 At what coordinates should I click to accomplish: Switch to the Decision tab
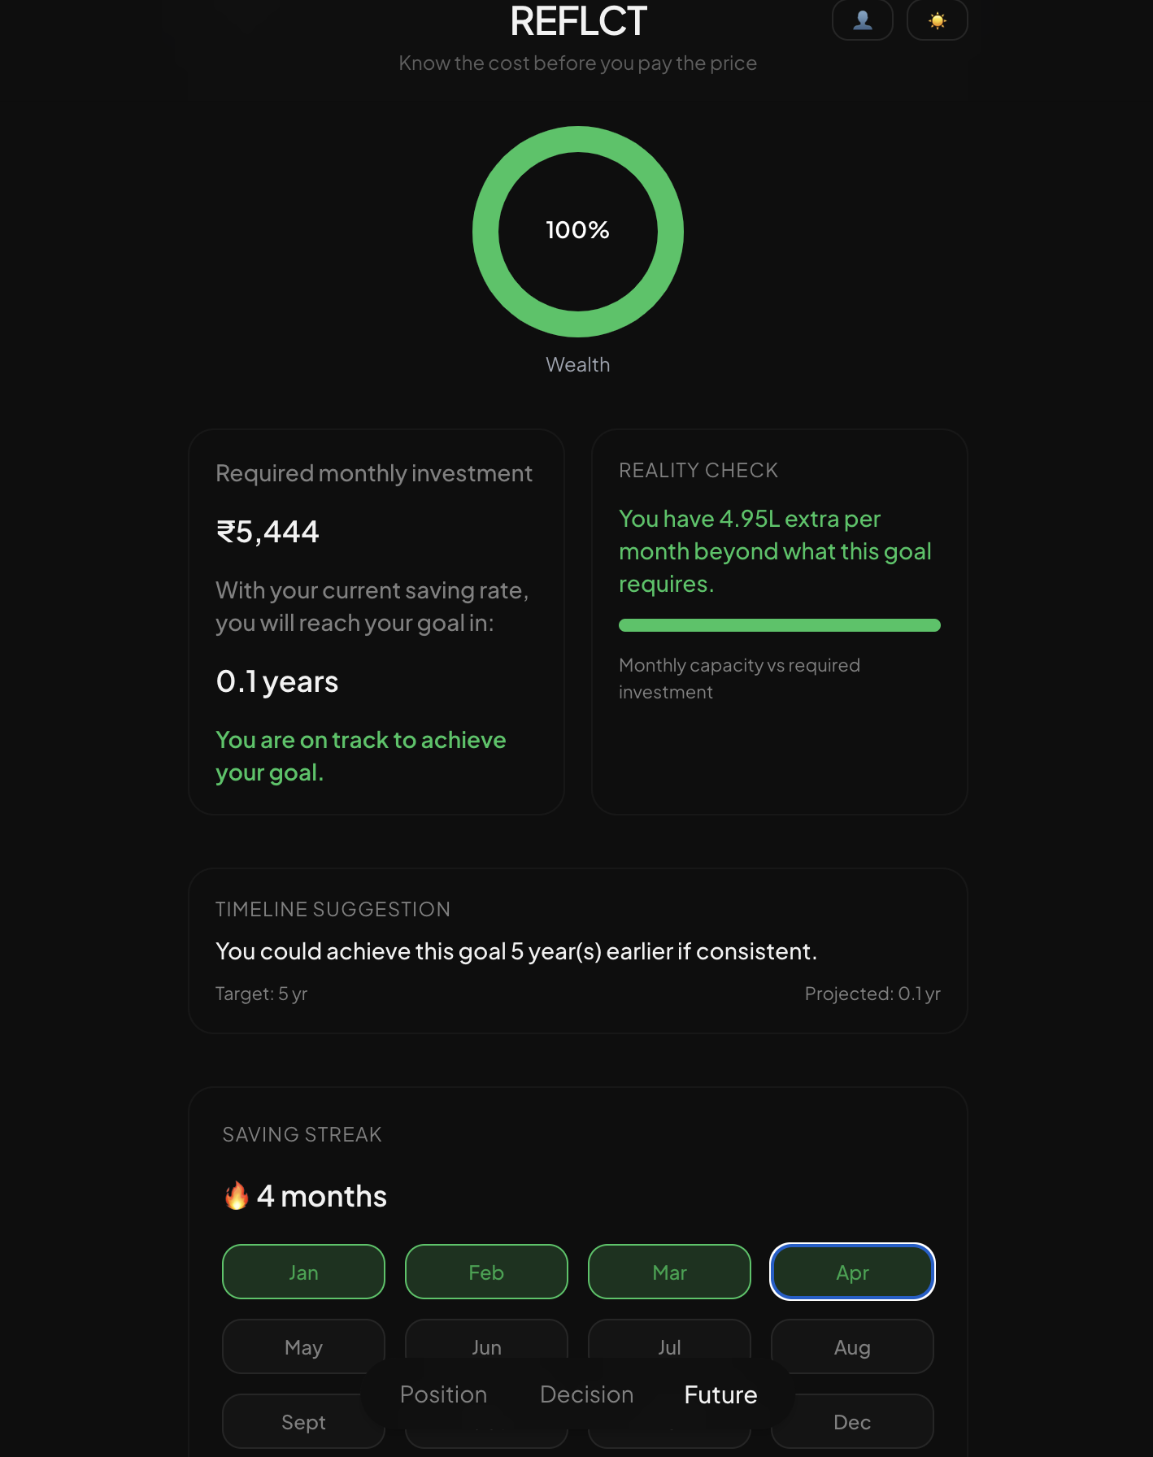click(x=586, y=1394)
